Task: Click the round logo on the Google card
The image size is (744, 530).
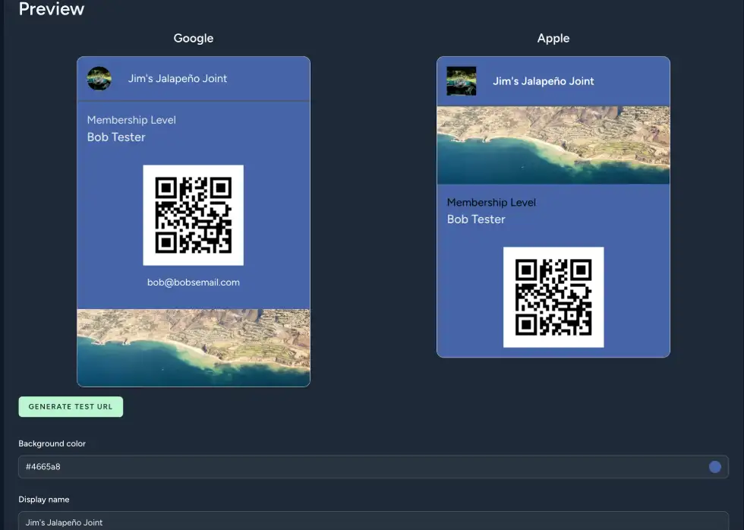Action: [x=99, y=78]
